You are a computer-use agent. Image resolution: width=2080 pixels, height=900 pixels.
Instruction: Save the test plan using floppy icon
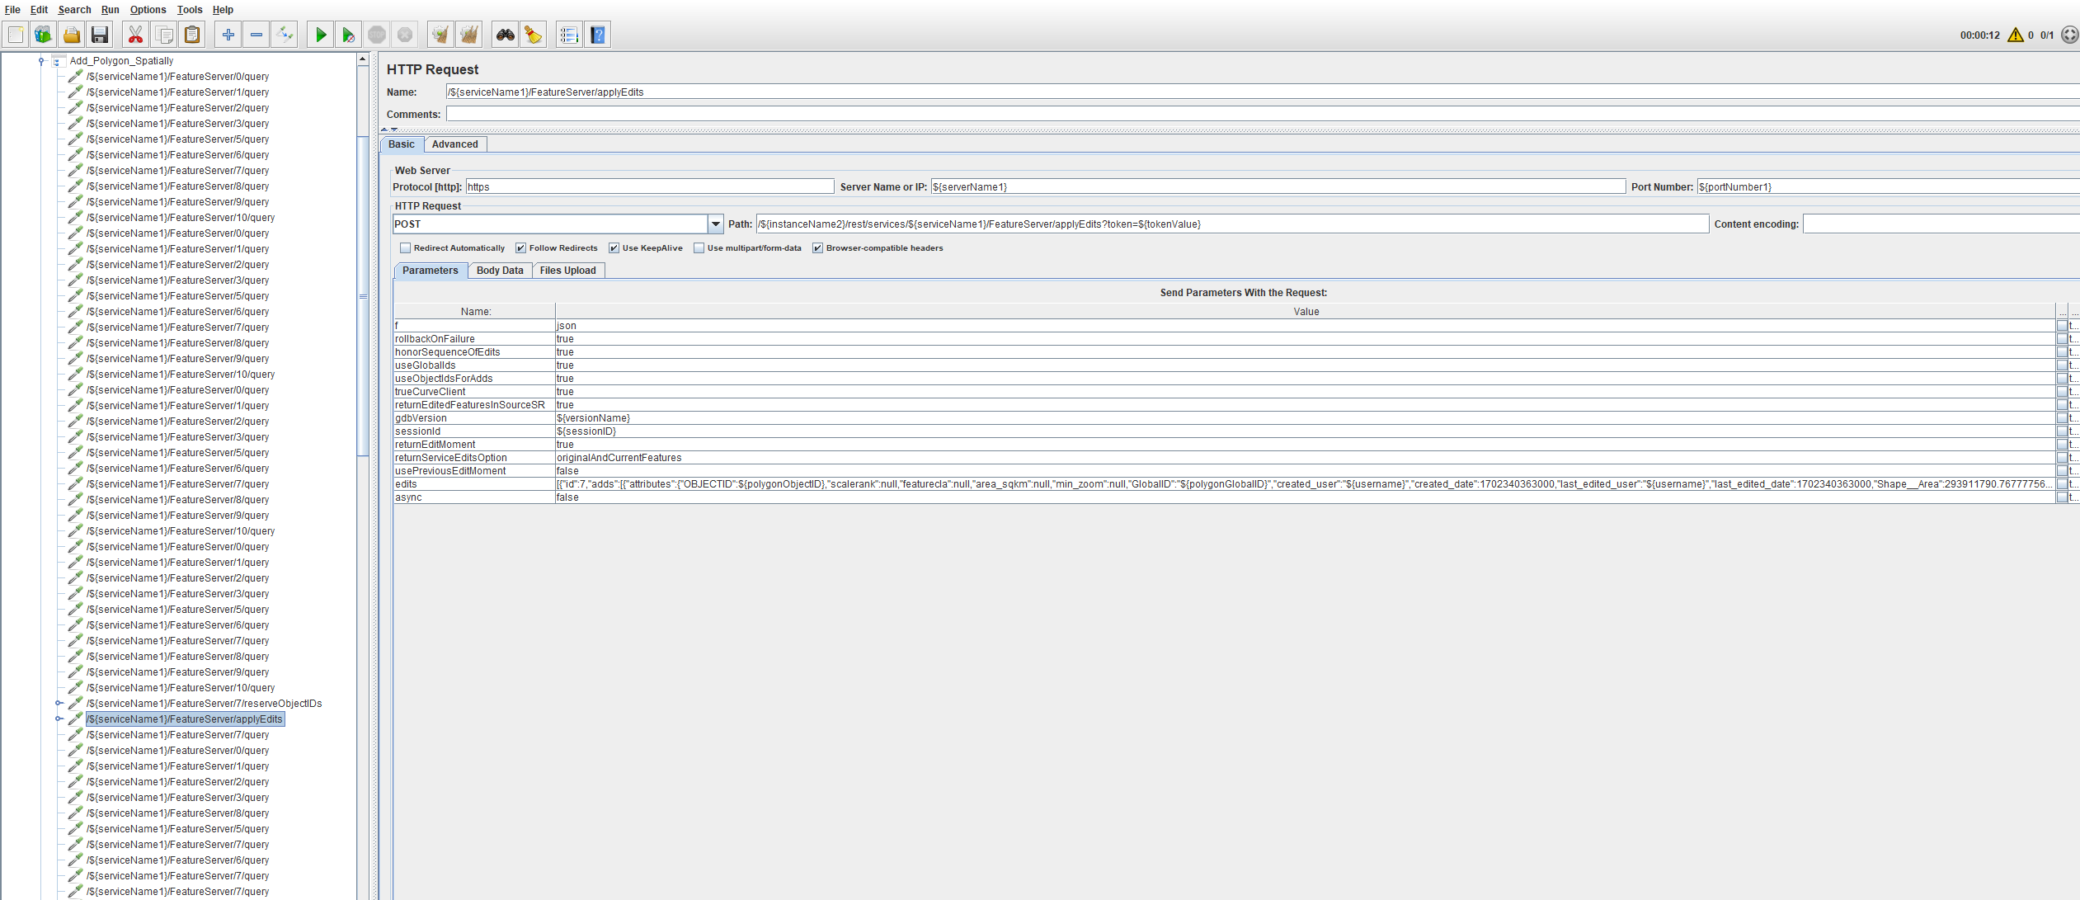[100, 35]
